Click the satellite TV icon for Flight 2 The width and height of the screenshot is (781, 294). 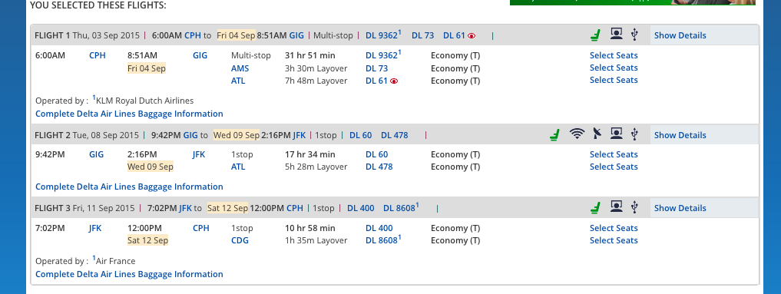click(x=597, y=134)
